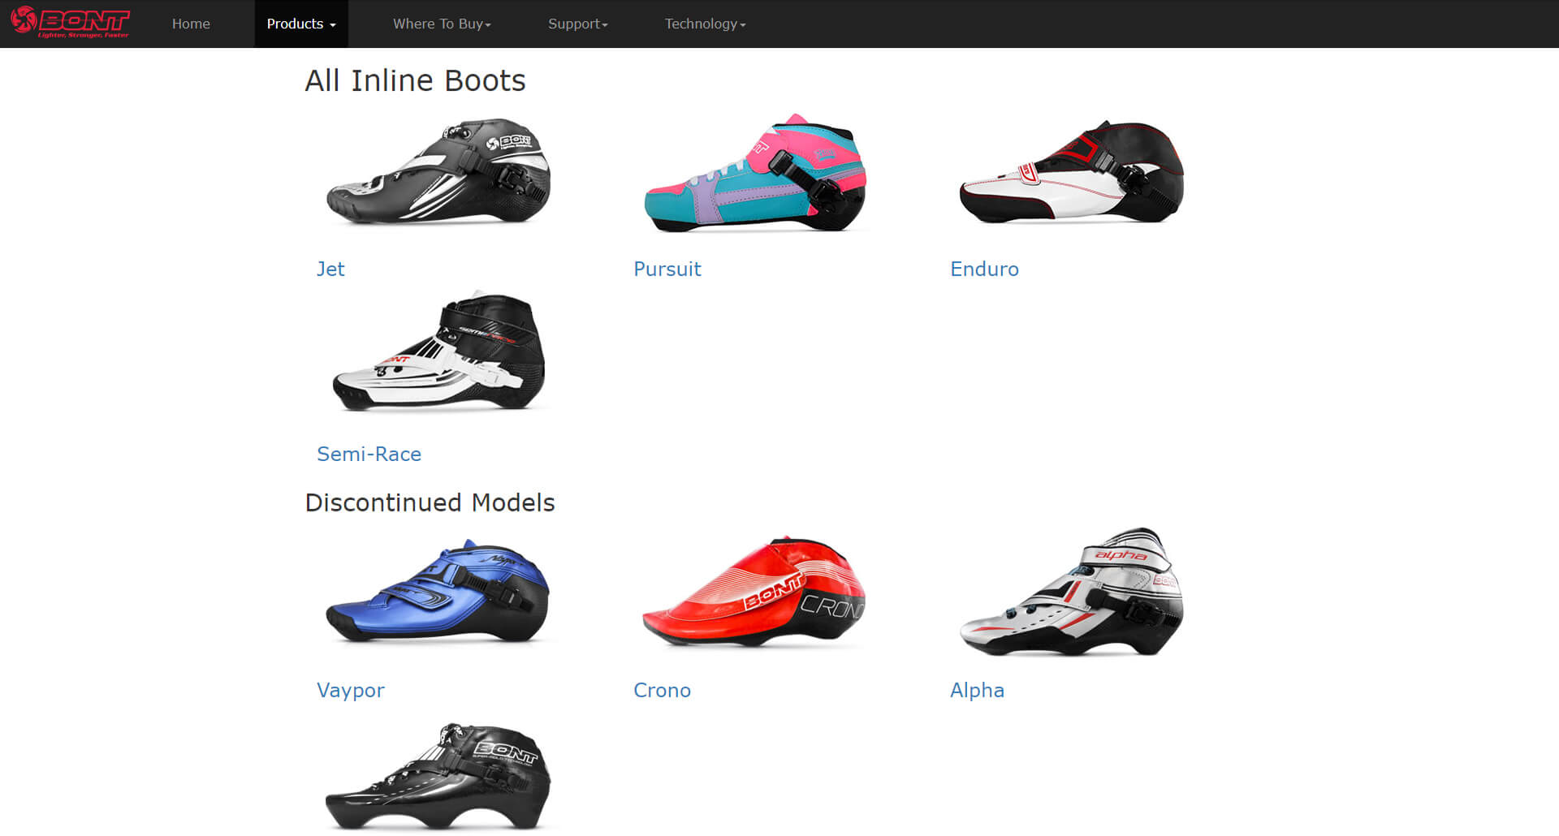Image resolution: width=1559 pixels, height=836 pixels.
Task: Open the Pursuit product link
Action: pos(667,269)
